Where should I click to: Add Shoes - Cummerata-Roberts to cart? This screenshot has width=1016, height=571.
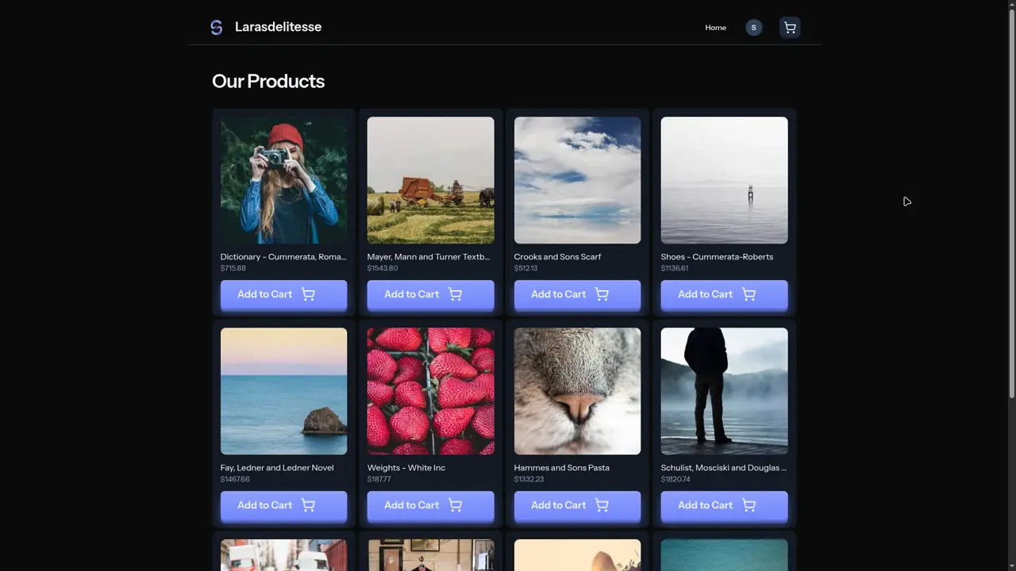pyautogui.click(x=724, y=294)
